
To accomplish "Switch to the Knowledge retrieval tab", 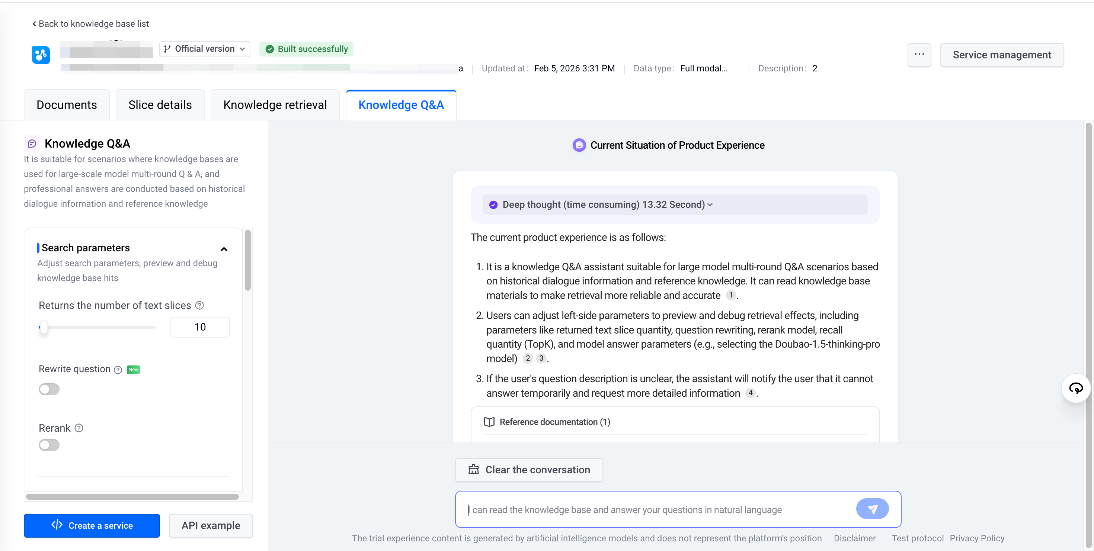I will pos(275,105).
